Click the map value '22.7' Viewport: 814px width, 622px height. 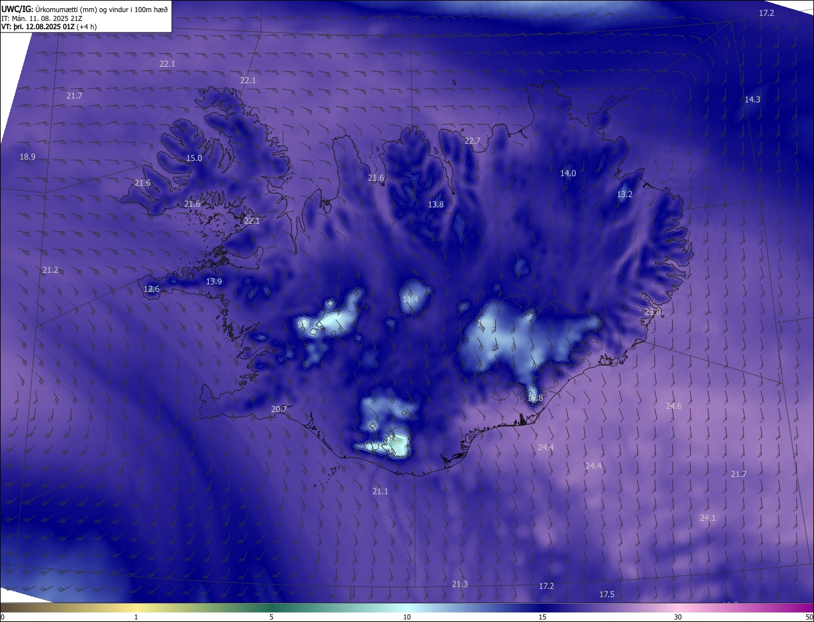click(472, 141)
